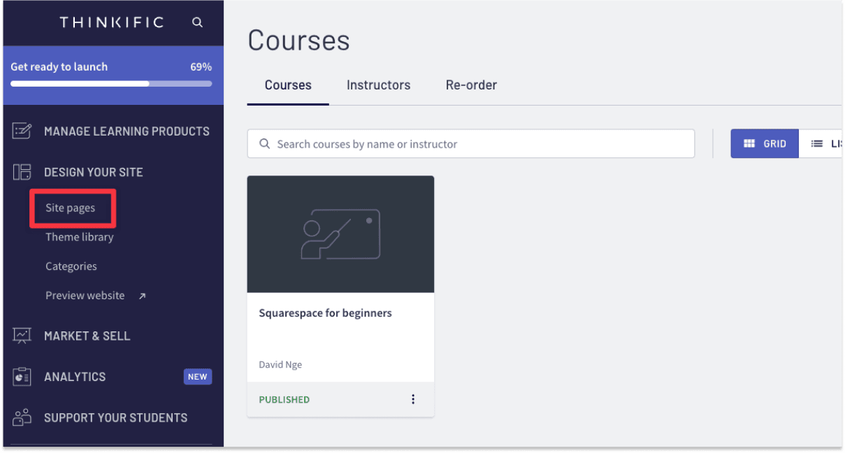Open the three-dot menu on the course card
The image size is (845, 453).
point(413,398)
